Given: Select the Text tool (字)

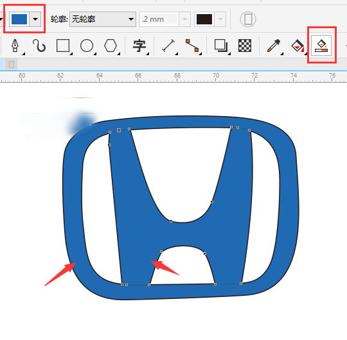Looking at the screenshot, I should click(139, 46).
